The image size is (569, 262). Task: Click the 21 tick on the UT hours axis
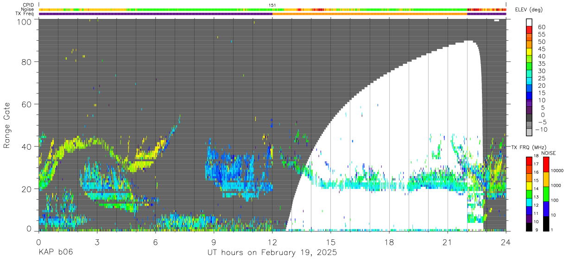[448, 242]
